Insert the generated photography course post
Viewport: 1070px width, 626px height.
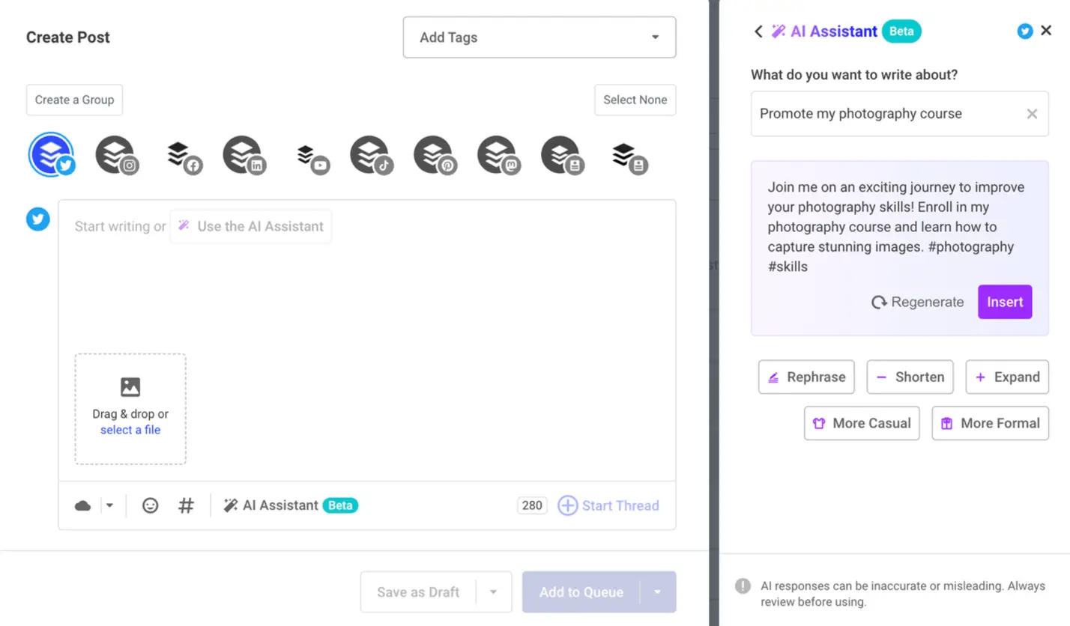click(x=1004, y=302)
